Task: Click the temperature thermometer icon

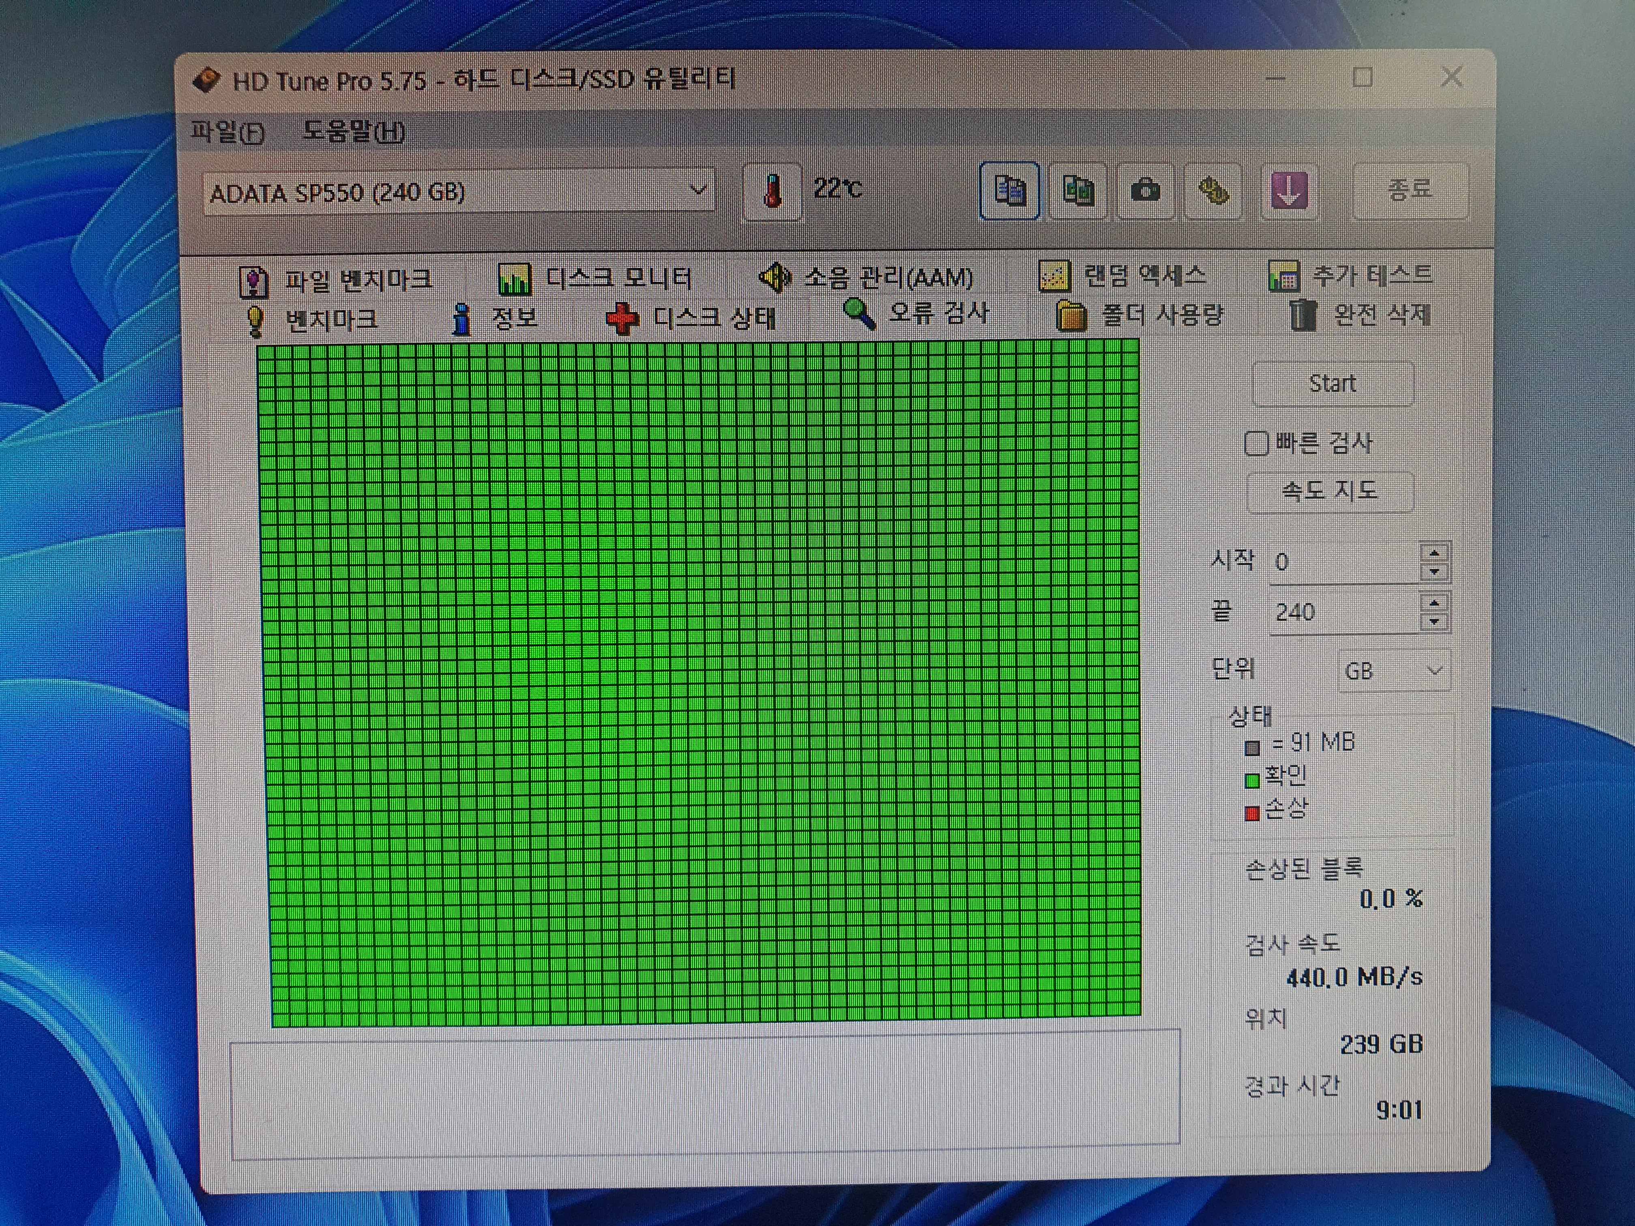Action: tap(772, 191)
